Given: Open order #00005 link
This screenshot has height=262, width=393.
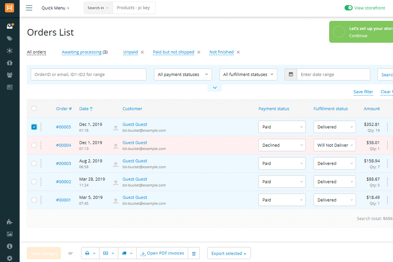Looking at the screenshot, I should 63,127.
